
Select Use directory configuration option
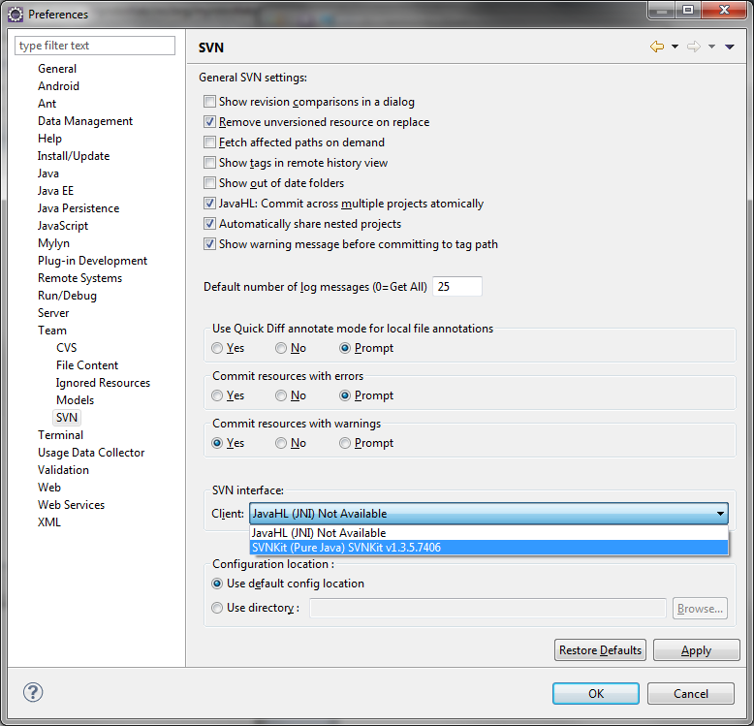point(217,608)
